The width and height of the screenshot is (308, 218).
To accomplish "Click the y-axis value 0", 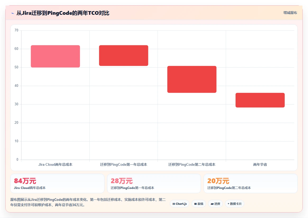I will 17,160.
